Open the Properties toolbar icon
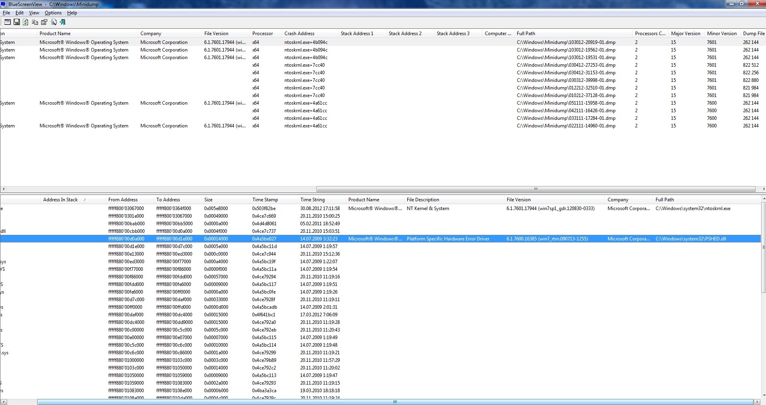Image resolution: width=766 pixels, height=405 pixels. tap(44, 22)
